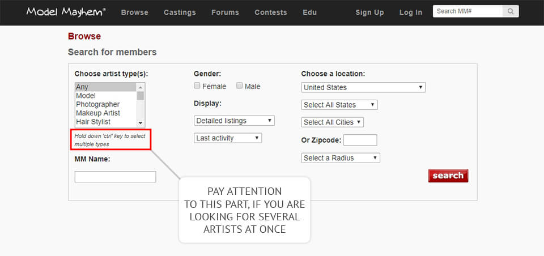
Task: Click the Model Mayhem logo
Action: point(66,12)
